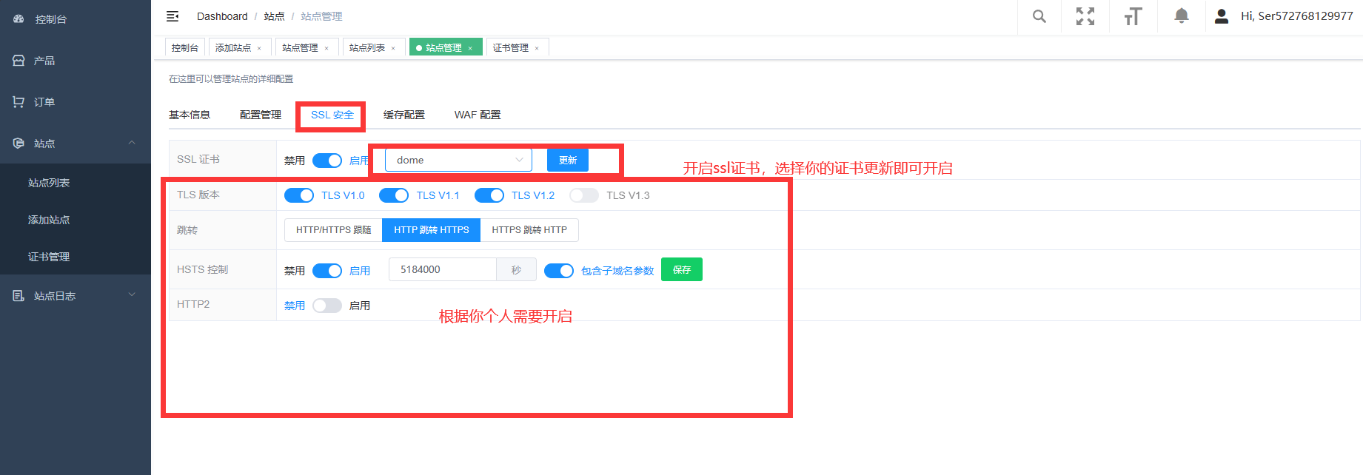Click the blue 更新 button
Image resolution: width=1363 pixels, height=475 pixels.
[568, 161]
